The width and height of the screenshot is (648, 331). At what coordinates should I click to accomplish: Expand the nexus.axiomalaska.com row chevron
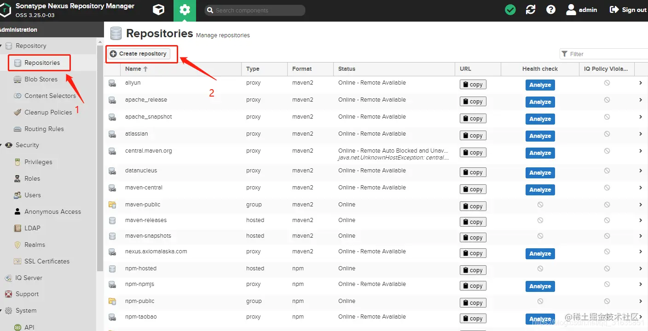pos(641,251)
